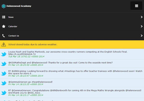This screenshot has width=144, height=101.
Task: Click the News list icon
Action: (4, 17)
